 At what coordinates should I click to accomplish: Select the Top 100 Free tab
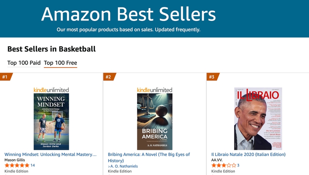pyautogui.click(x=61, y=63)
